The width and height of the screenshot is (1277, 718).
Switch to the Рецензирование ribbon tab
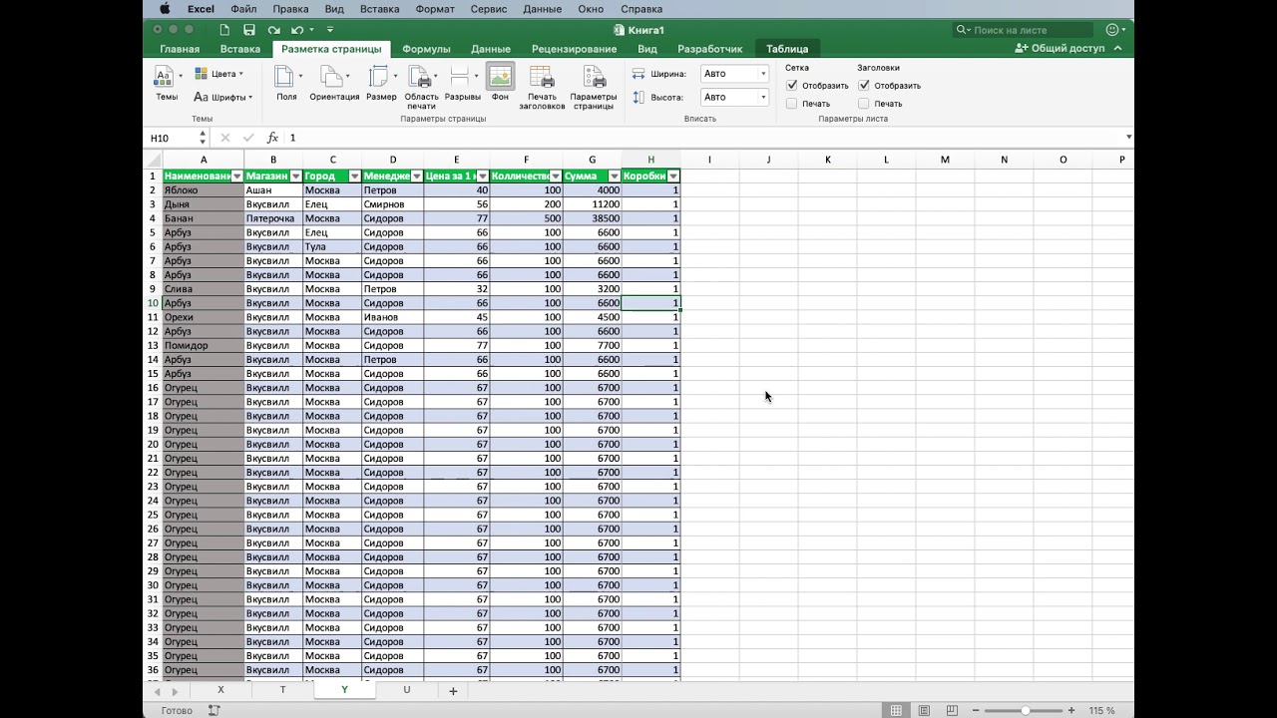pos(574,49)
